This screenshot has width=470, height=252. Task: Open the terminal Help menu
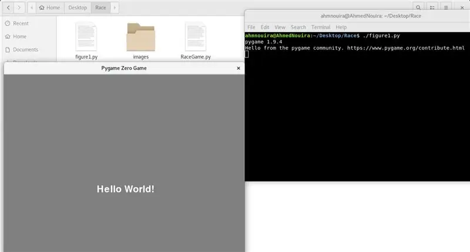point(341,27)
